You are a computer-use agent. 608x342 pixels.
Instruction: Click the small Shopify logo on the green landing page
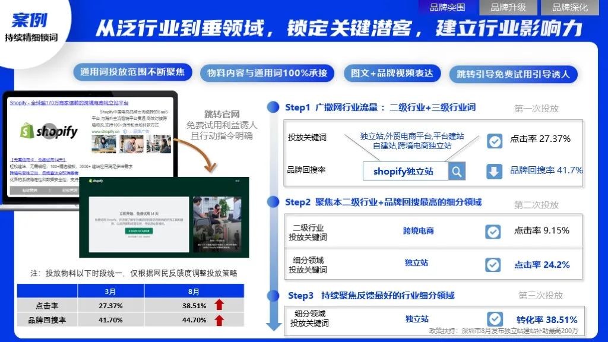[96, 180]
